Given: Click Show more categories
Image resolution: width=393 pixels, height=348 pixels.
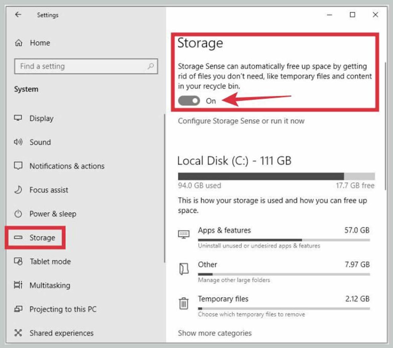Looking at the screenshot, I should tap(215, 333).
